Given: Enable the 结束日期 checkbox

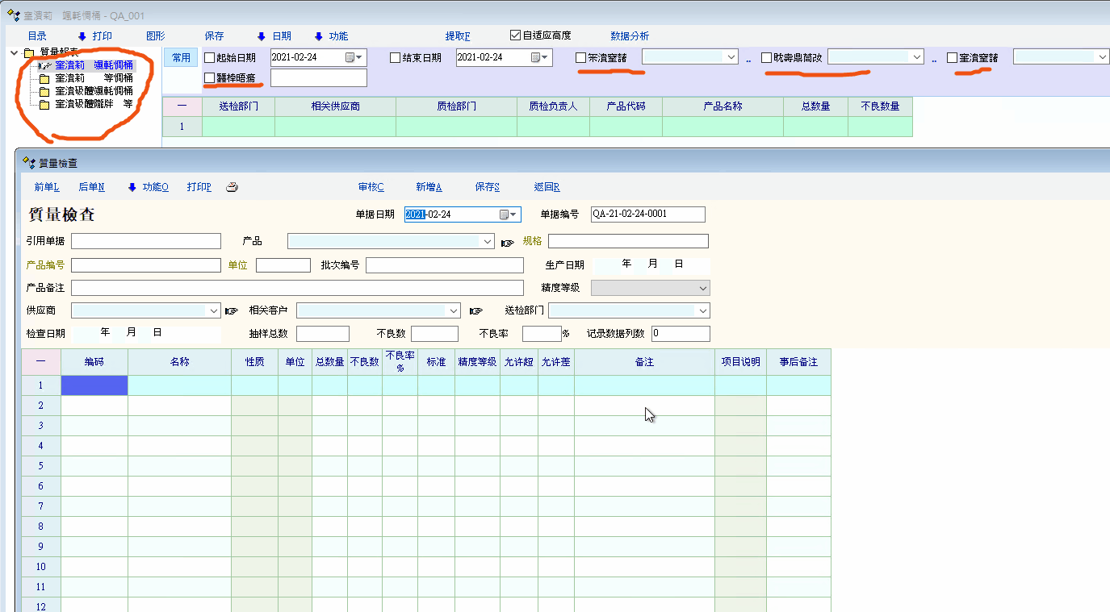Looking at the screenshot, I should (x=396, y=57).
